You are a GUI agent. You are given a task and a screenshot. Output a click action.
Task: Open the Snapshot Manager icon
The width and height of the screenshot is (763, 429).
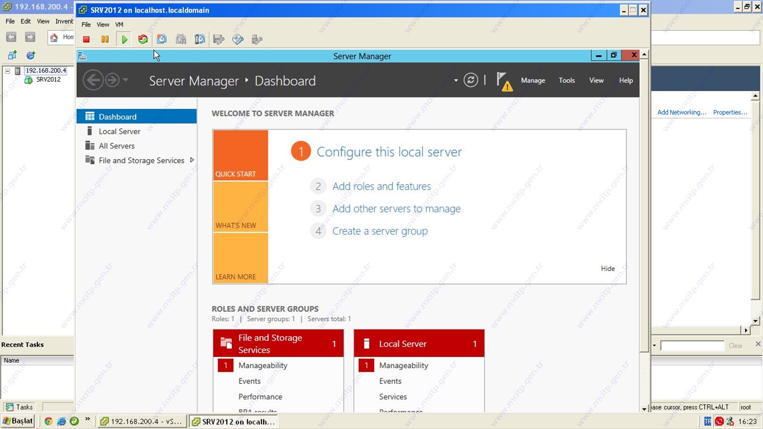200,39
